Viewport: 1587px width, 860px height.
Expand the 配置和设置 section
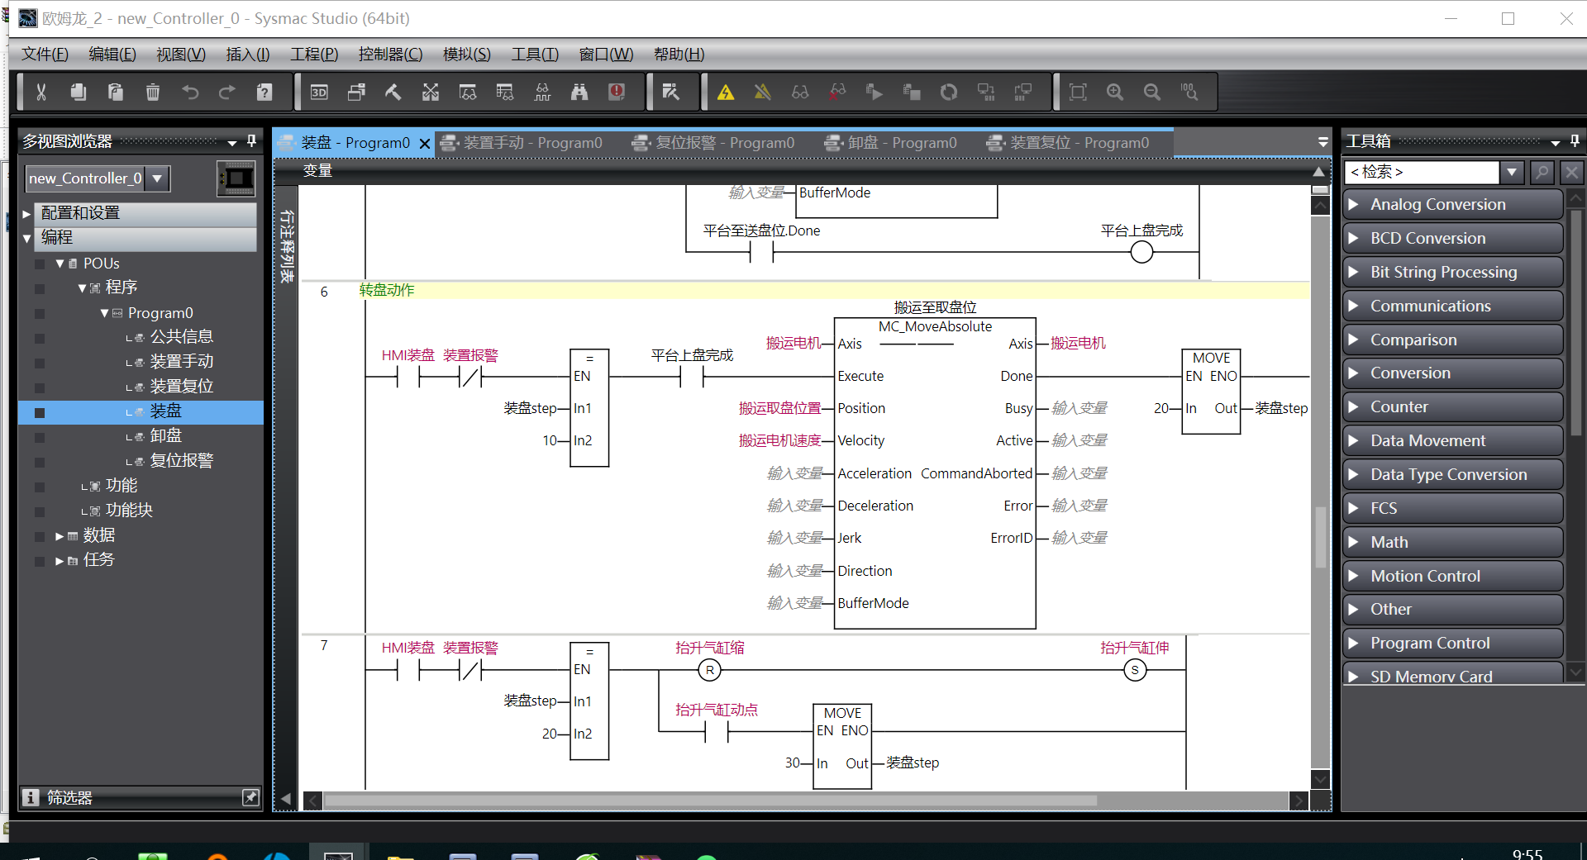pyautogui.click(x=26, y=213)
